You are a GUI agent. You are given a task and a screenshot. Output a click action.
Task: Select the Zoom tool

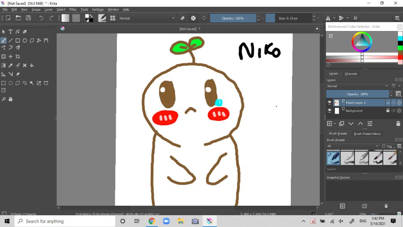[4, 99]
